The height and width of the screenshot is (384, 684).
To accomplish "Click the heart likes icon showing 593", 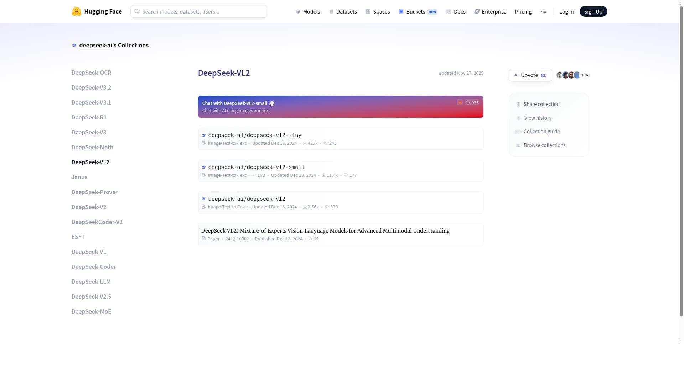I will click(468, 102).
